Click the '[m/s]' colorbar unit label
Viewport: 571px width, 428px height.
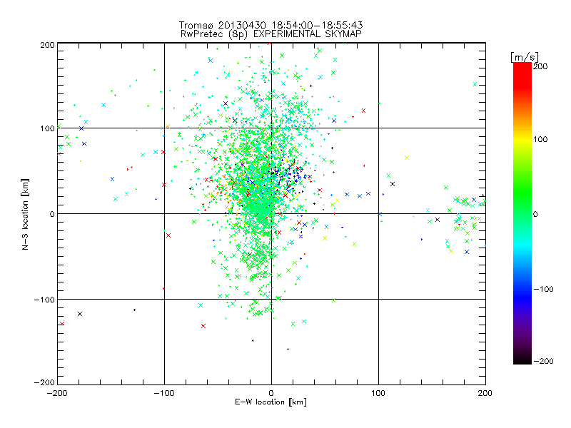(x=525, y=57)
